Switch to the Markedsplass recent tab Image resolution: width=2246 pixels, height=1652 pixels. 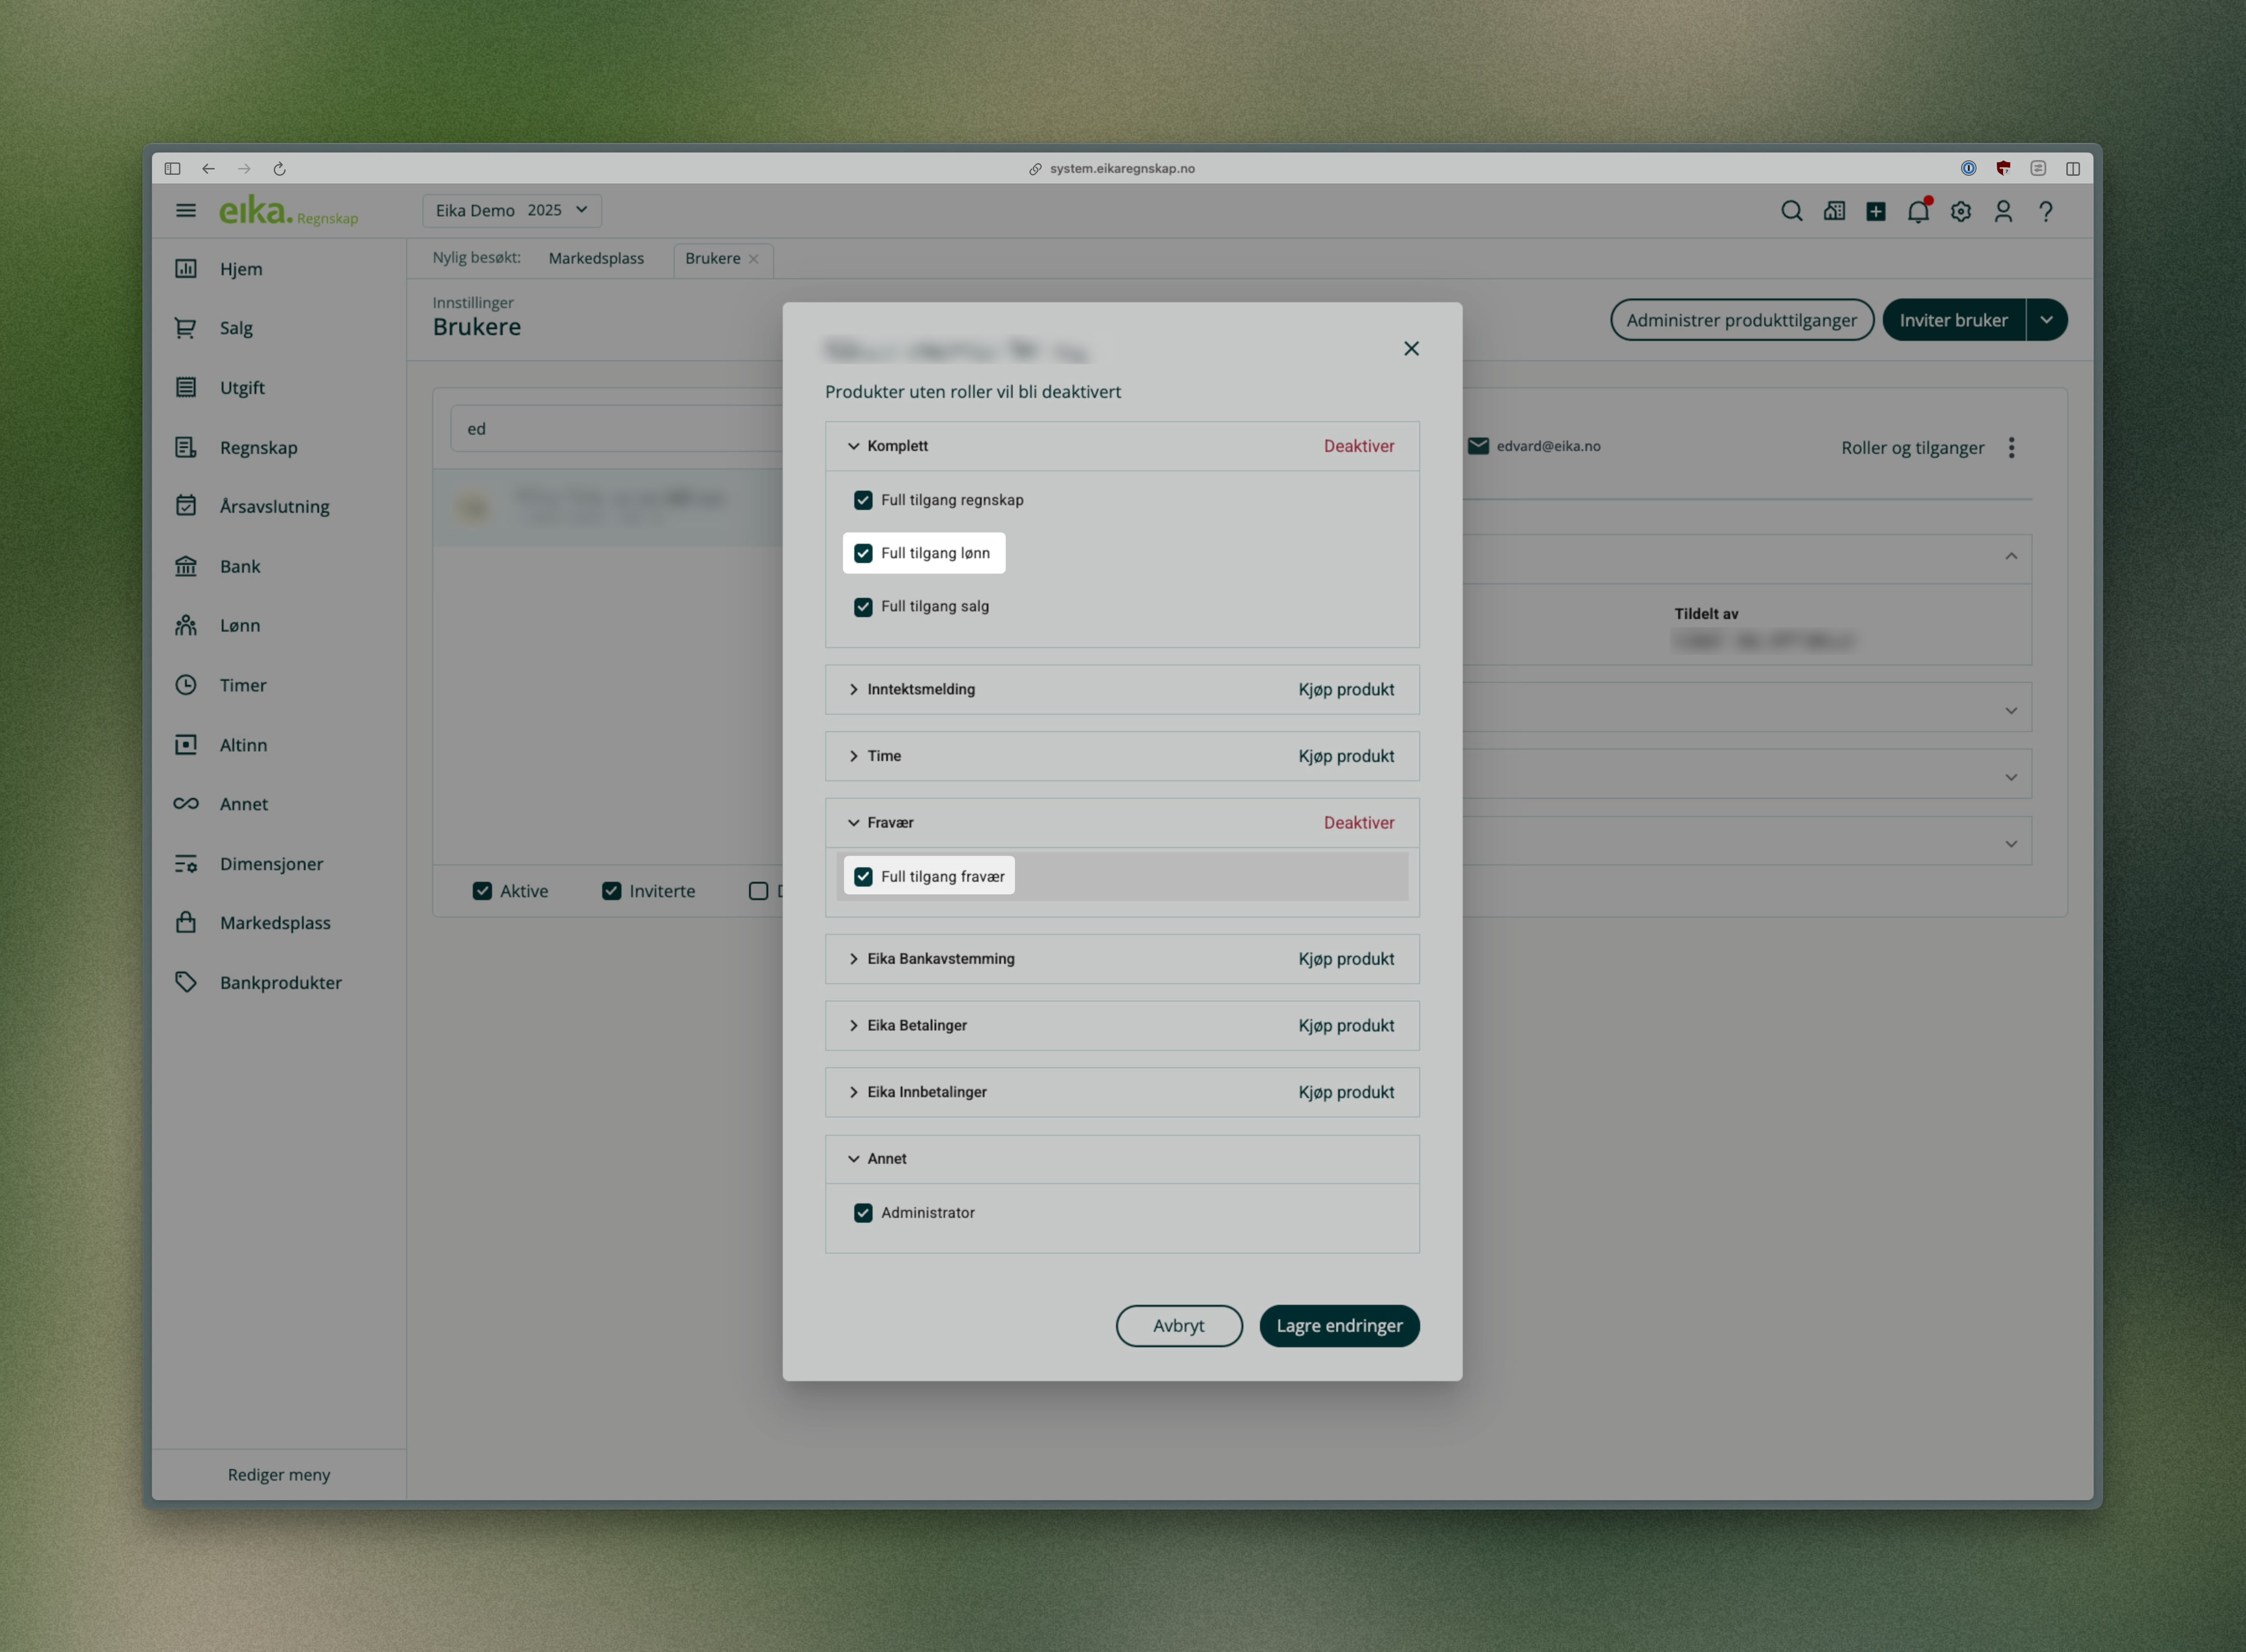[x=596, y=258]
